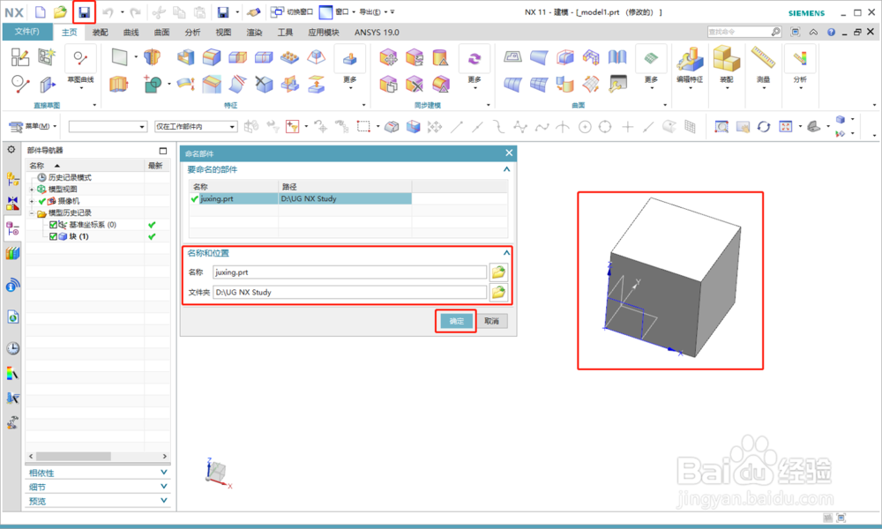882x529 pixels.
Task: Click the history clock sidebar icon
Action: 12,348
